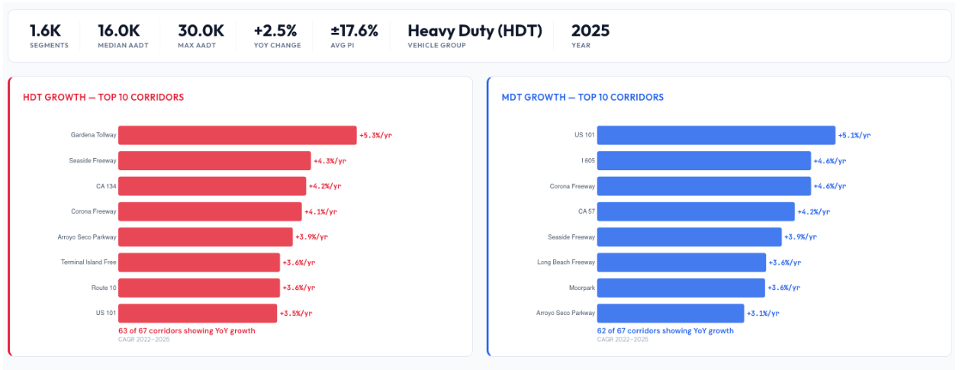Select the red Seaside Freeway HDT bar
This screenshot has height=370, width=962.
214,161
